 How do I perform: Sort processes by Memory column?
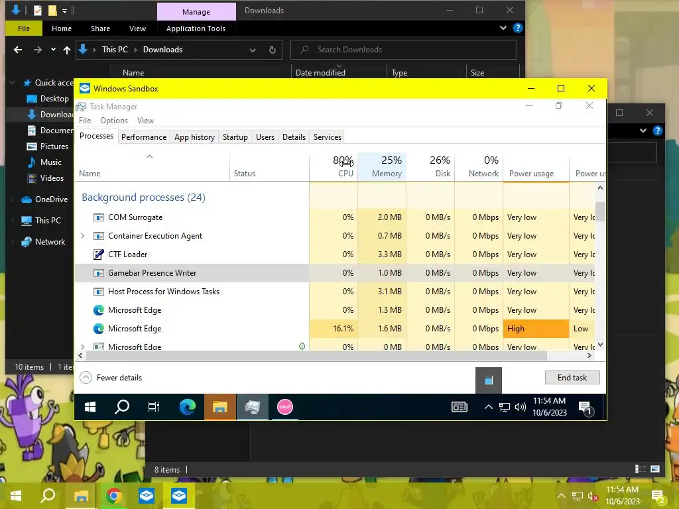[383, 166]
